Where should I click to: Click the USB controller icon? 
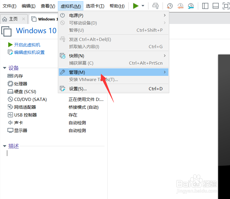tap(10, 115)
